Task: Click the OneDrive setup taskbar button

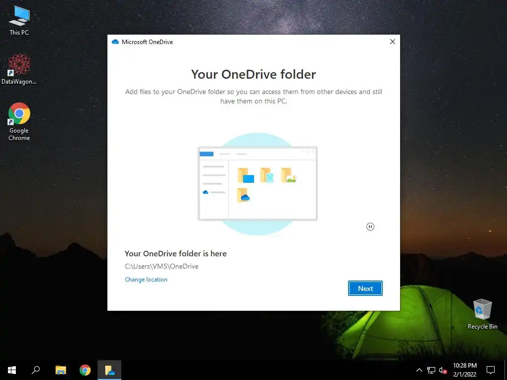Action: click(x=109, y=370)
